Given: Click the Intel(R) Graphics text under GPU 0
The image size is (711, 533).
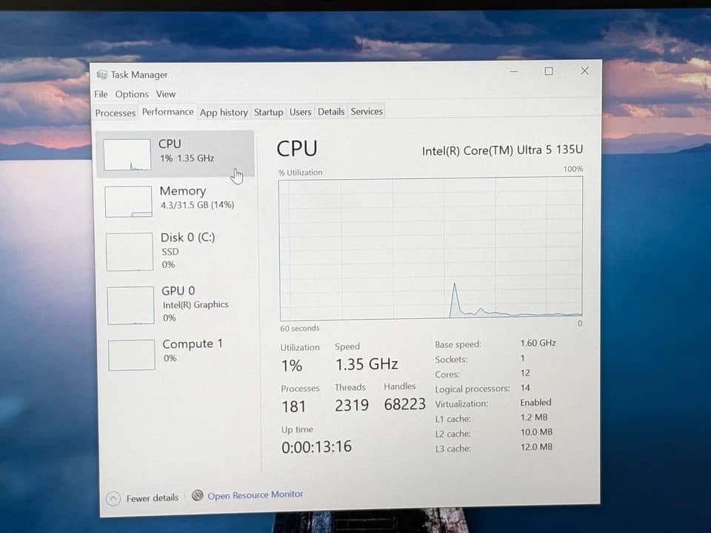Looking at the screenshot, I should click(x=196, y=304).
